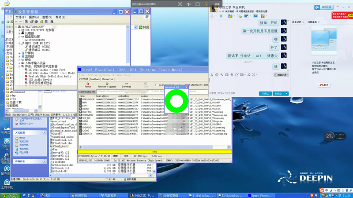Click 发送 button in QQ chat
The image size is (353, 198).
(x=278, y=94)
